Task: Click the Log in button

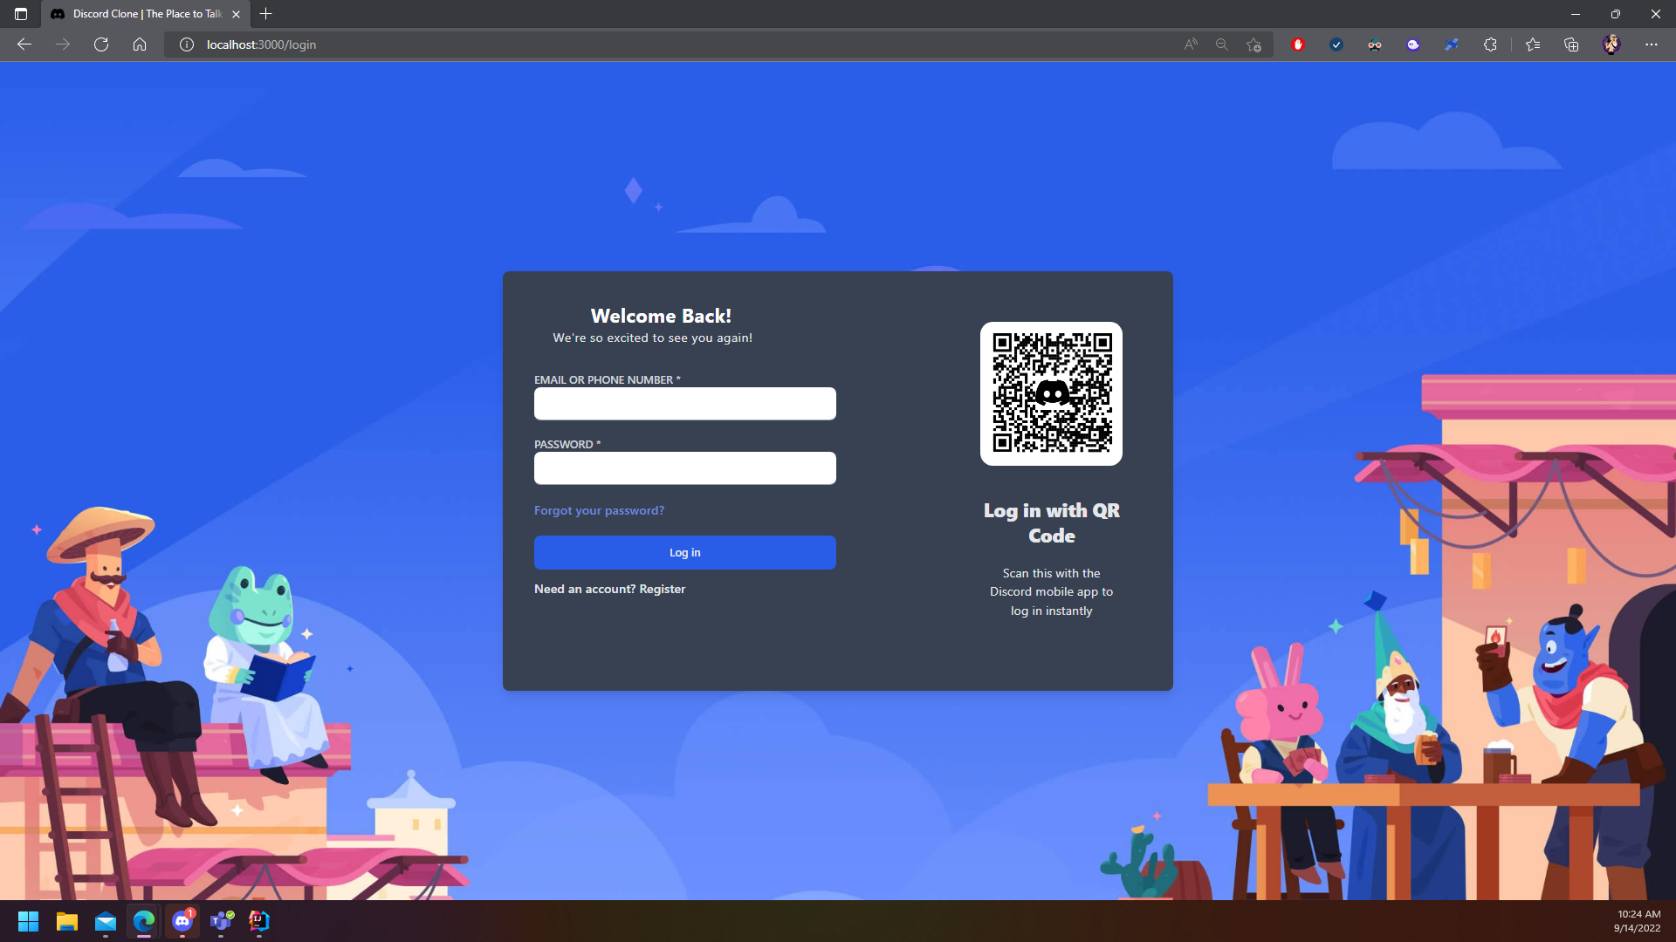Action: pos(684,552)
